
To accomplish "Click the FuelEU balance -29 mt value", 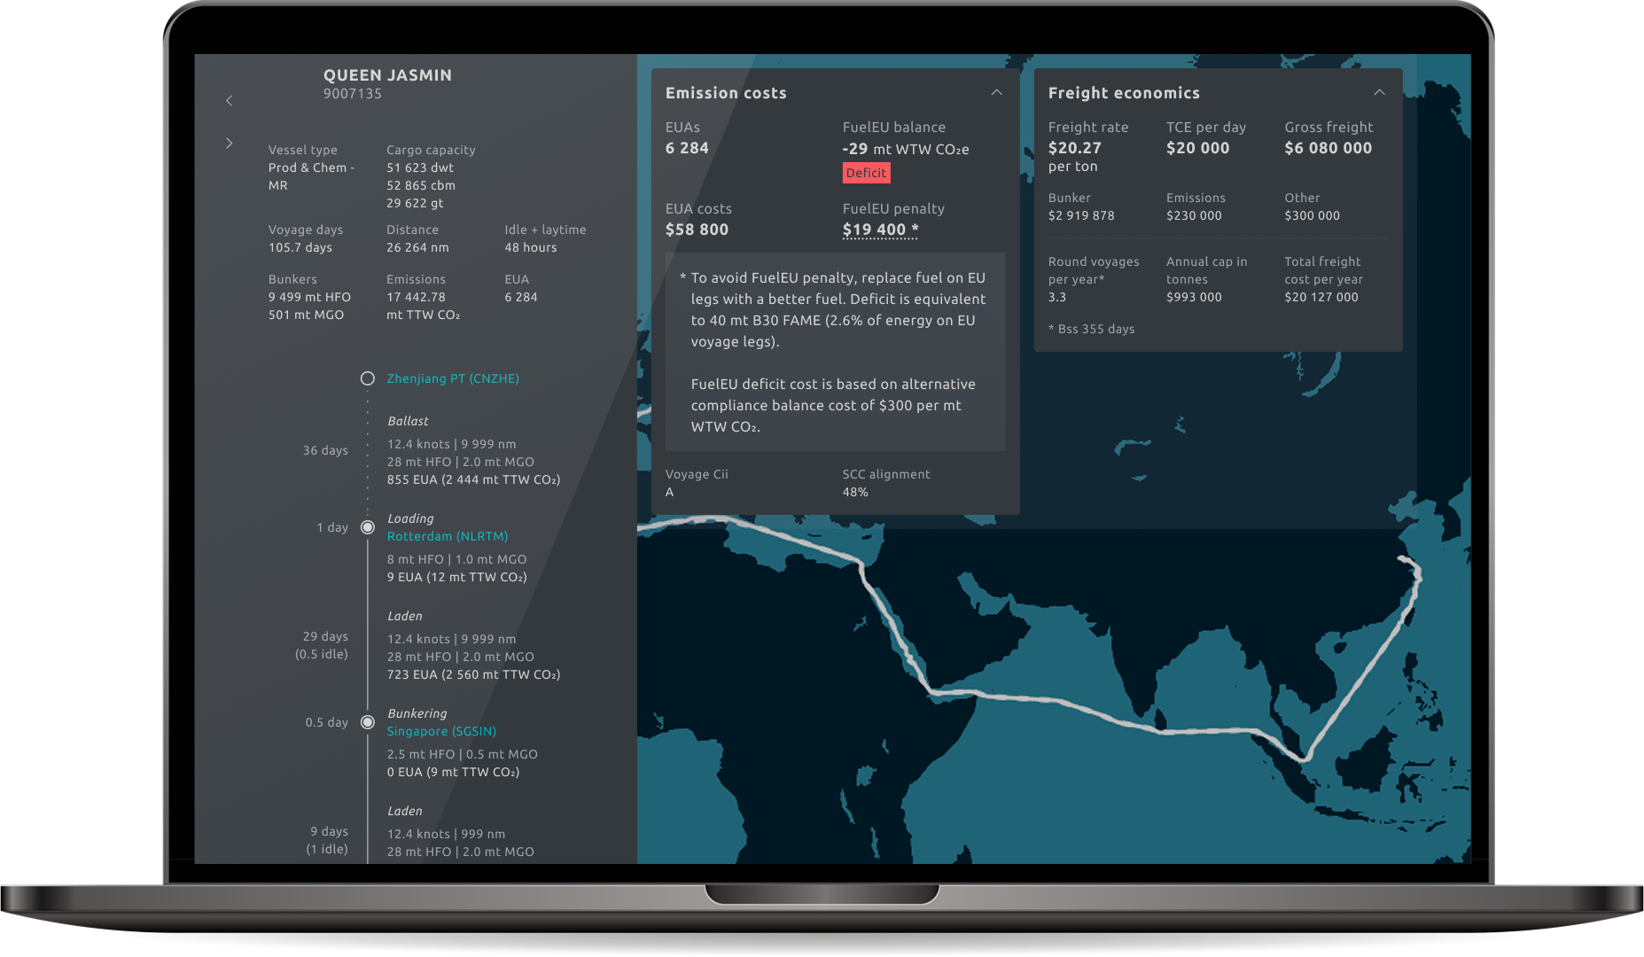I will coord(906,149).
